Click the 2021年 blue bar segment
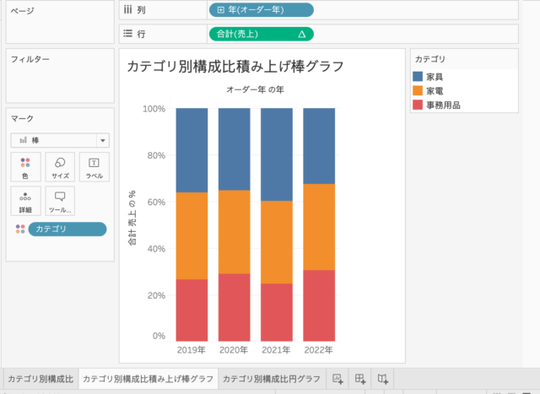Image resolution: width=540 pixels, height=394 pixels. 277,154
